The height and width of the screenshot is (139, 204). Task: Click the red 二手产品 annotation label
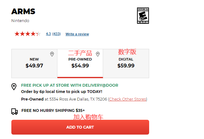[80, 53]
